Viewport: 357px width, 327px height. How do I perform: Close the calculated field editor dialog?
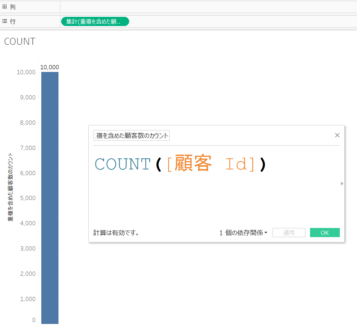point(337,135)
